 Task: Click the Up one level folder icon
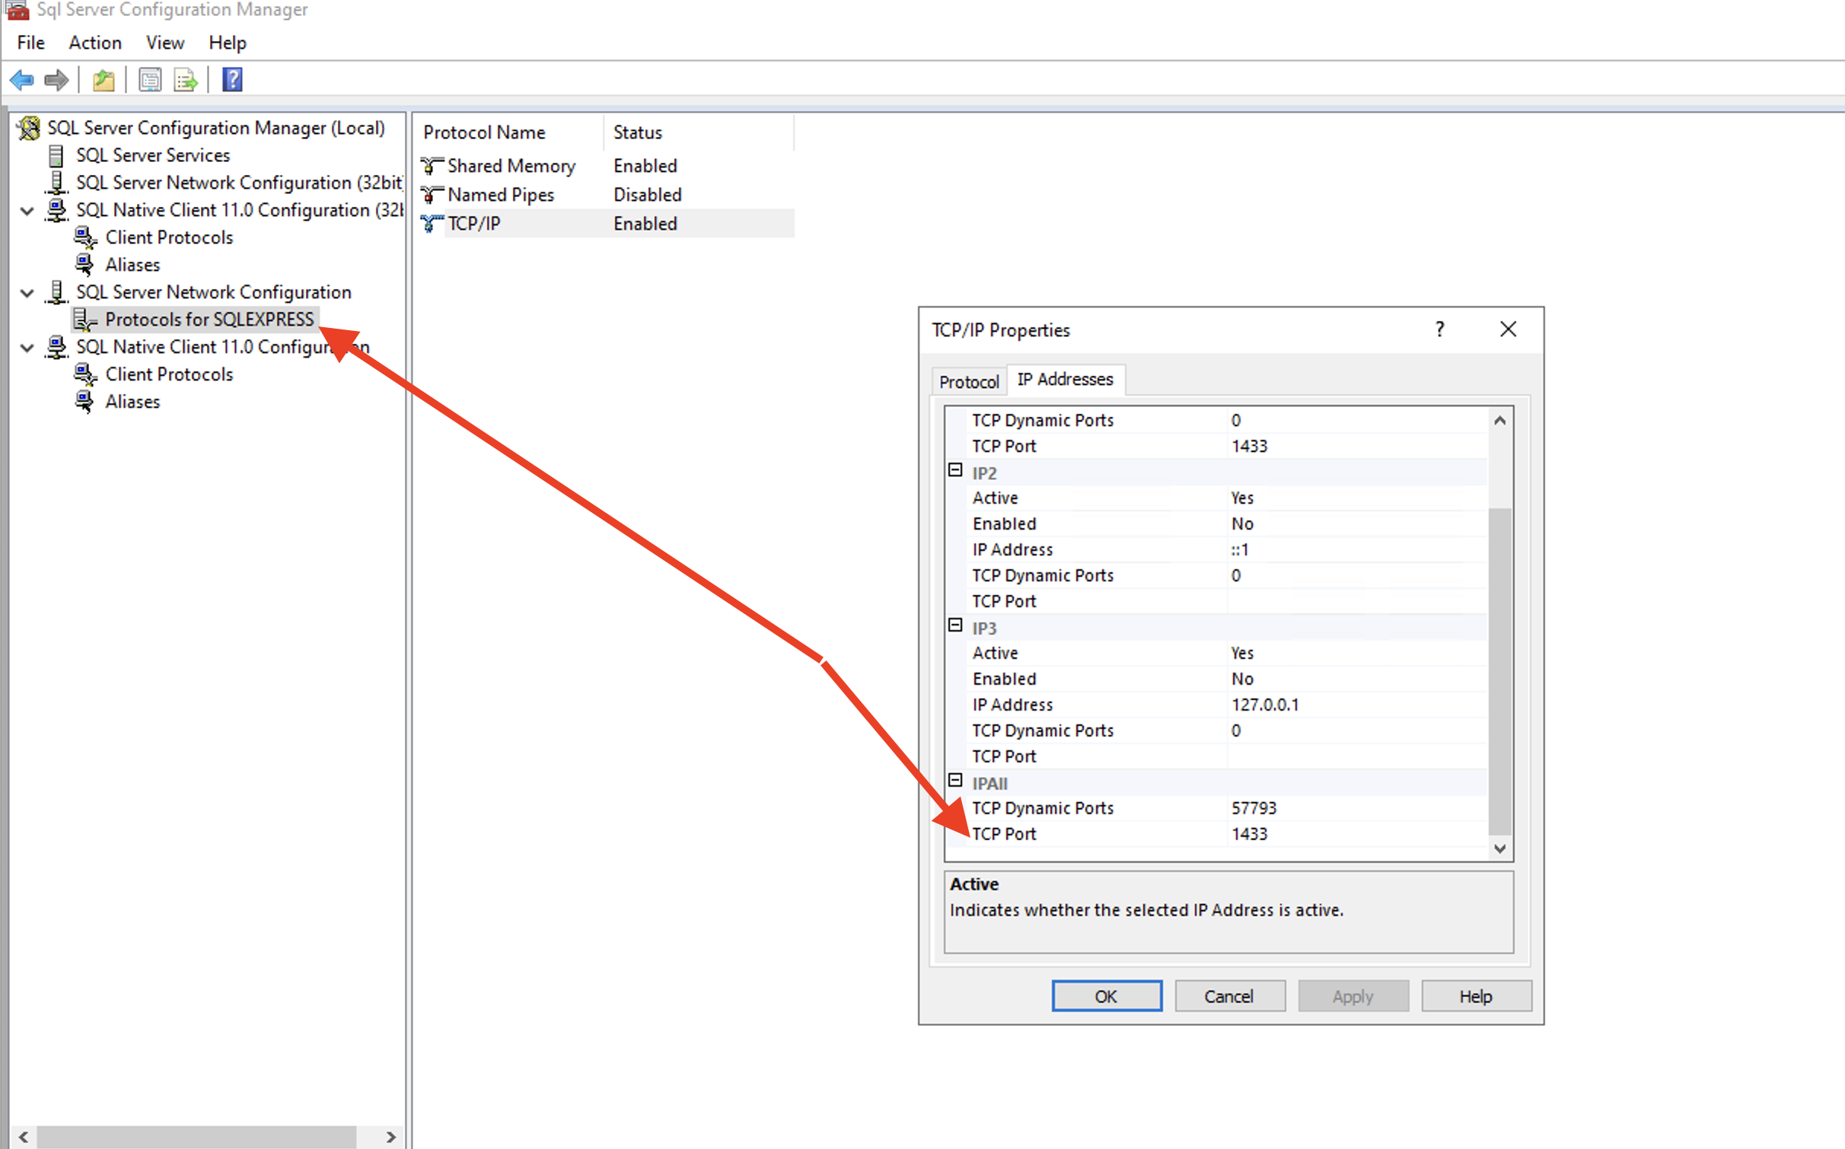(x=104, y=80)
